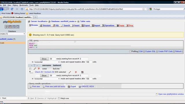
Task: Sort by username column header
Action: pyautogui.click(x=47, y=65)
